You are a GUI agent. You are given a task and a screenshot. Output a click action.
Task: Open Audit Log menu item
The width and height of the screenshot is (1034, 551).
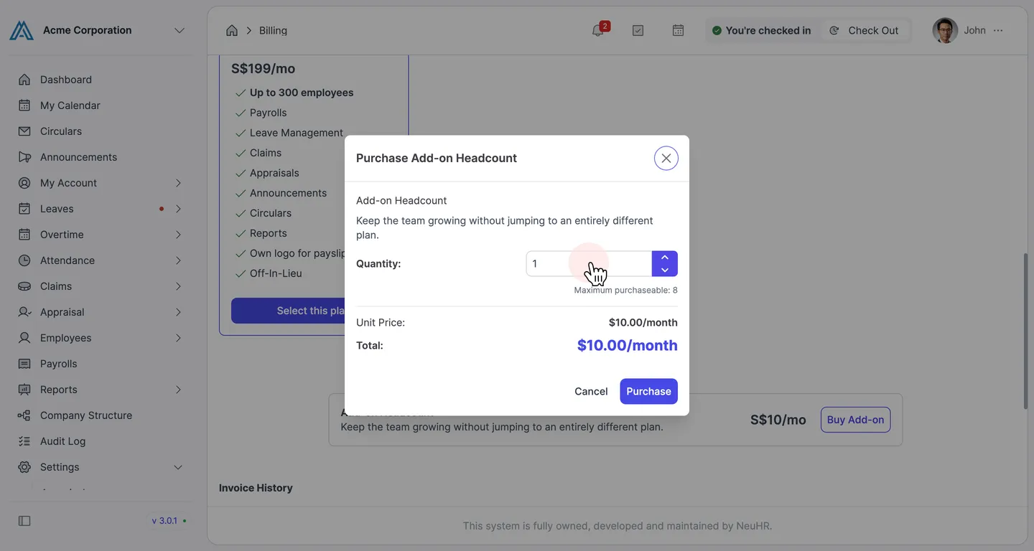pos(101,441)
